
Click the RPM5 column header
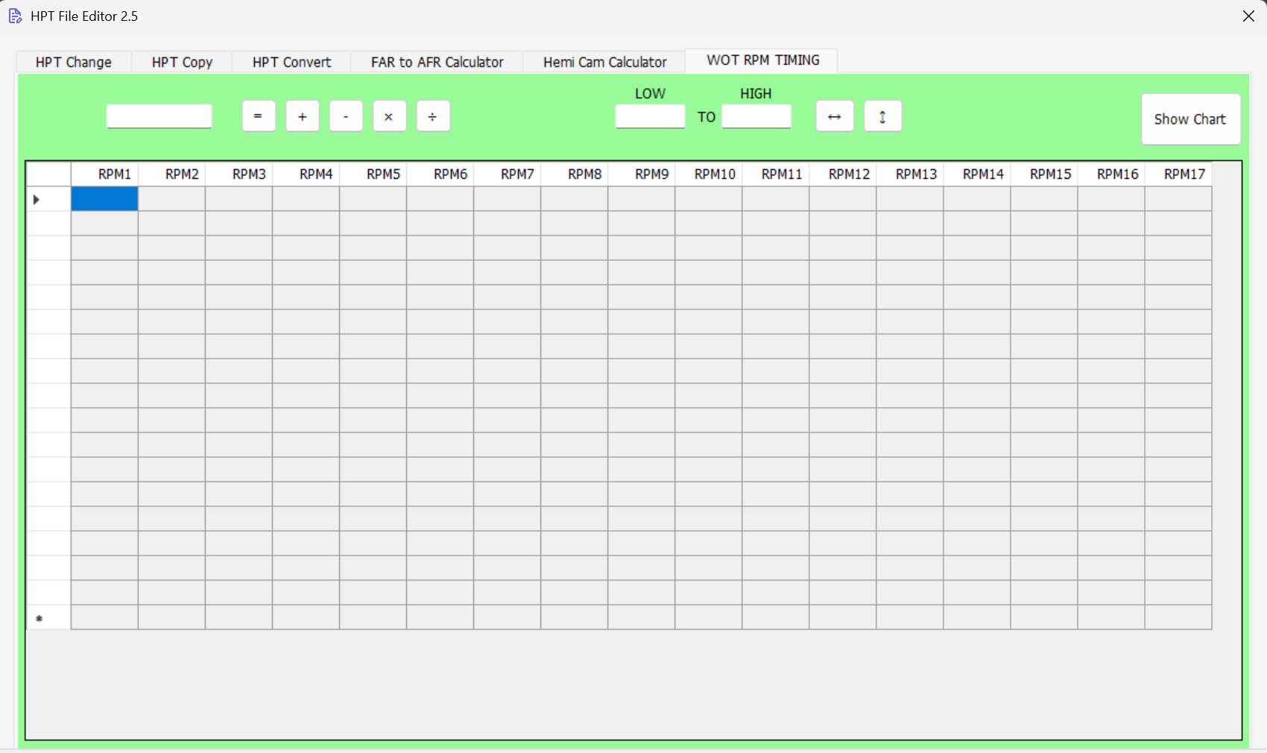click(x=373, y=174)
